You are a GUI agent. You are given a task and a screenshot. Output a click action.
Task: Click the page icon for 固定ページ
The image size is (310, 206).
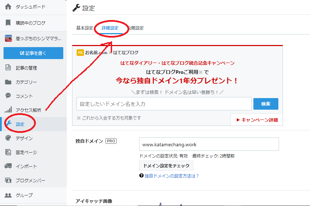tap(8, 152)
